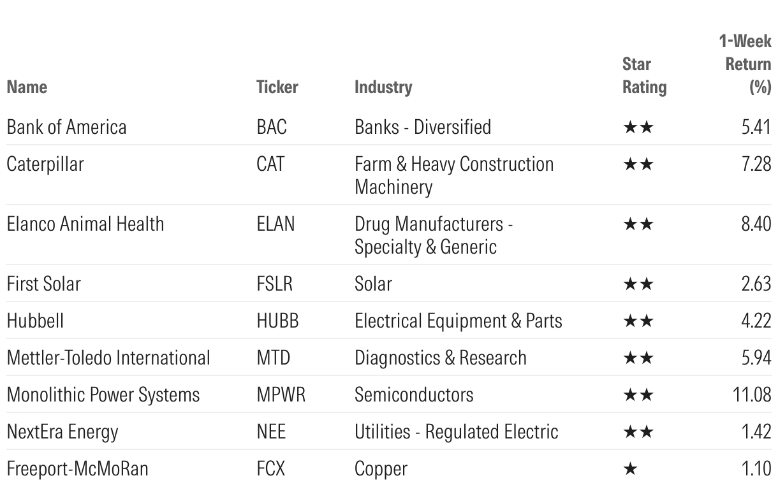This screenshot has width=778, height=492.
Task: Open the Bank of America name
Action: [66, 127]
